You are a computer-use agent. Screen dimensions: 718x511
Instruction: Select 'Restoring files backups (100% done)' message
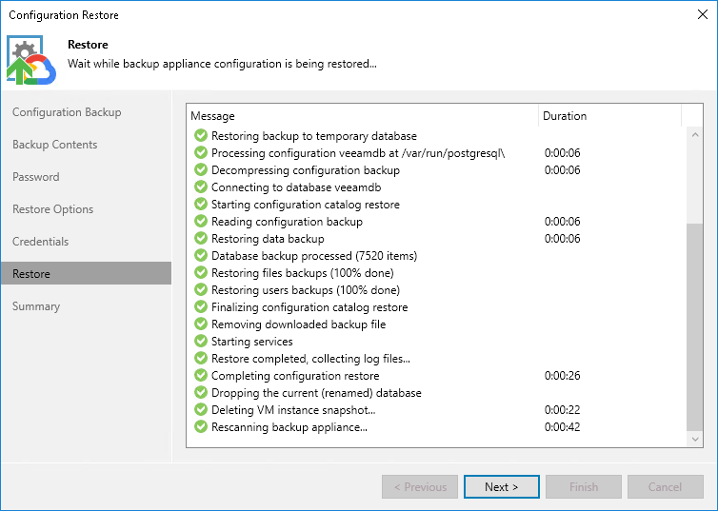[x=303, y=273]
